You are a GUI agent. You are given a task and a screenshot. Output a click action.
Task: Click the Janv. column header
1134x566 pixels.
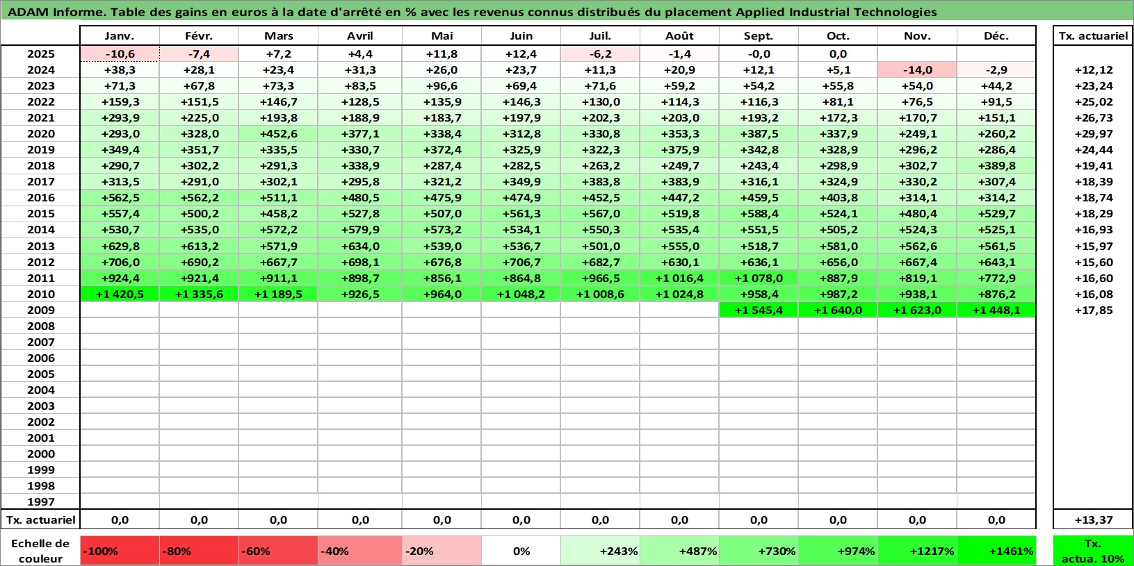(120, 36)
